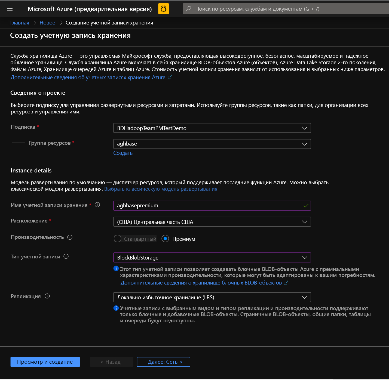Click Создать under resource group
This screenshot has width=389, height=380.
(123, 153)
